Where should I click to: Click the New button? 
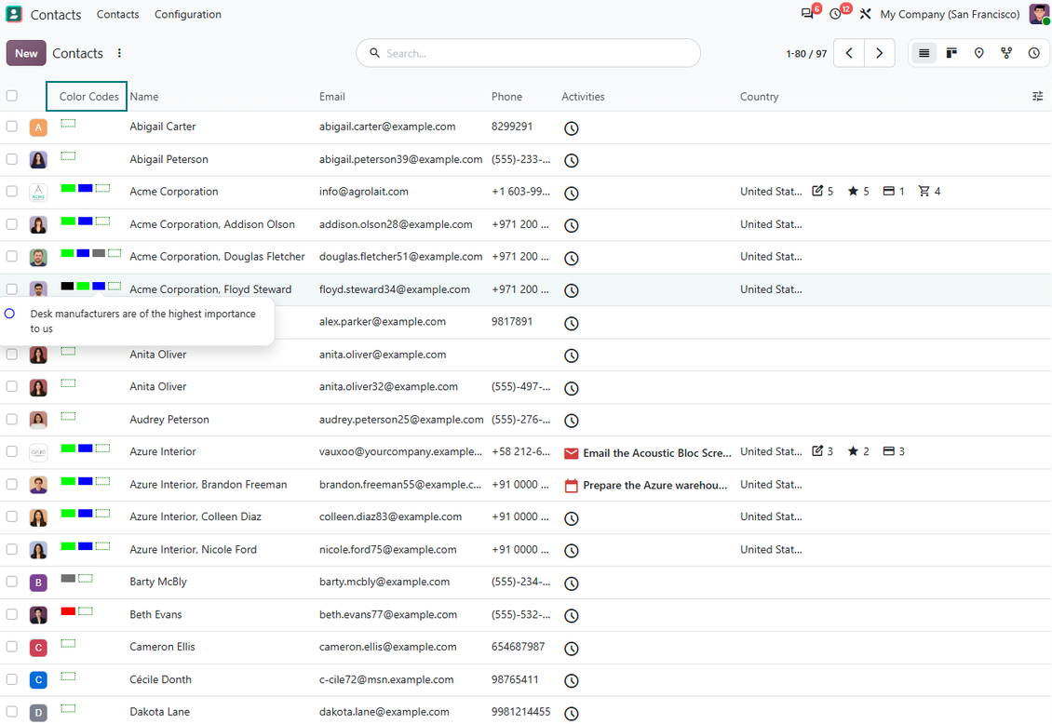point(26,53)
